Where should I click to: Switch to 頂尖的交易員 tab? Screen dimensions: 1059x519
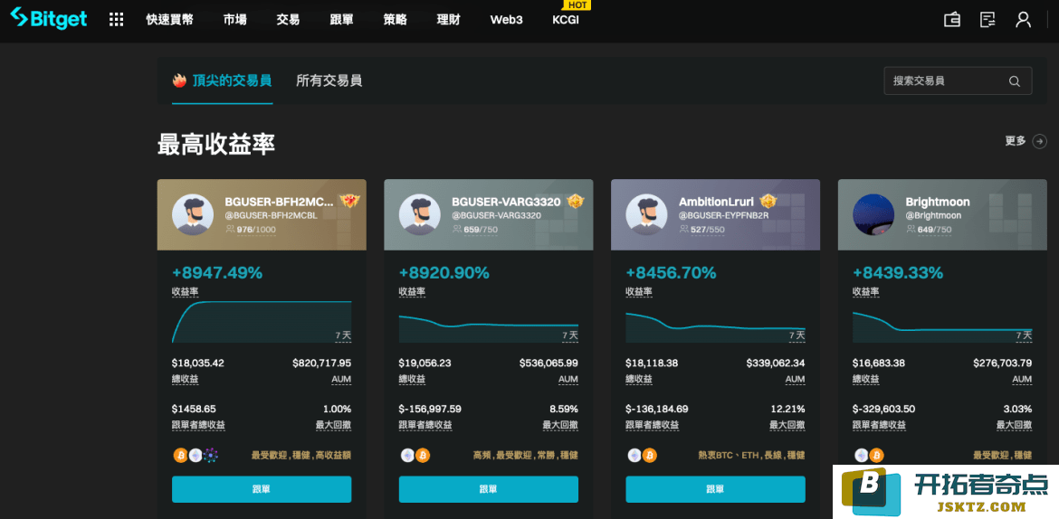click(222, 81)
